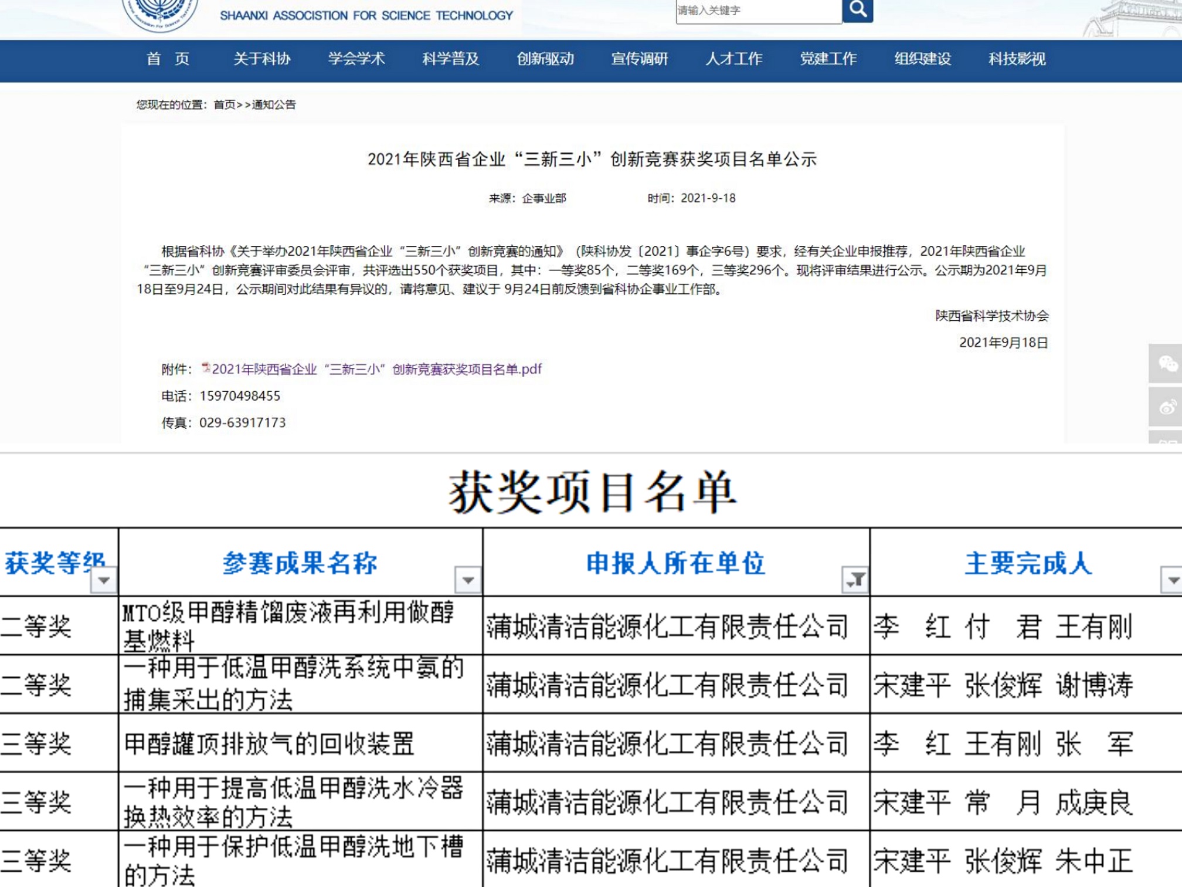Select 蒲城清洁能源 unit cell in 李红 付君 row
Viewport: 1182px width, 887px height.
677,626
